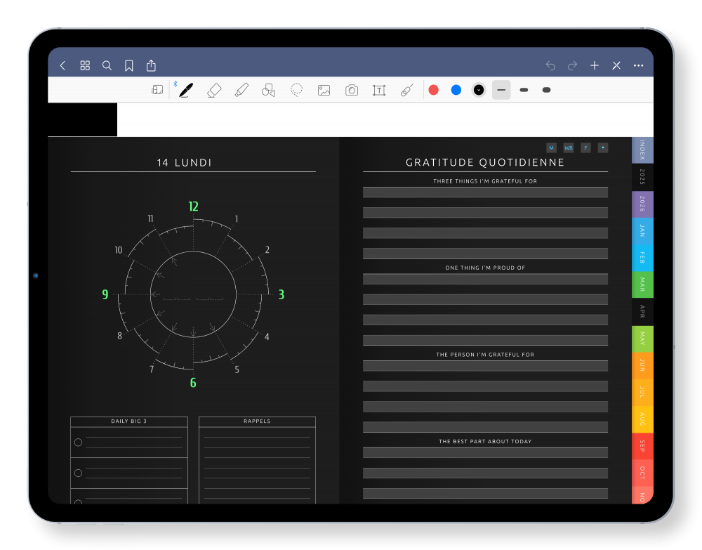Image resolution: width=702 pixels, height=550 pixels.
Task: Open the F shortcut link button
Action: coord(585,148)
